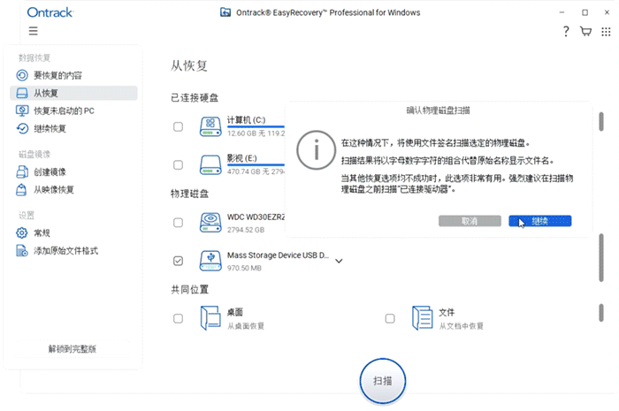The height and width of the screenshot is (411, 619).
Task: Click the 继续 button in the dialog
Action: point(540,221)
